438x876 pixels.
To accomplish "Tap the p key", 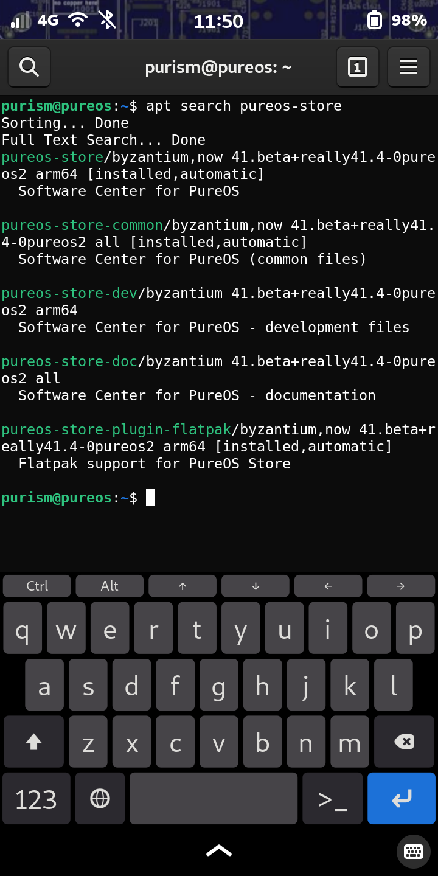I will [x=415, y=628].
